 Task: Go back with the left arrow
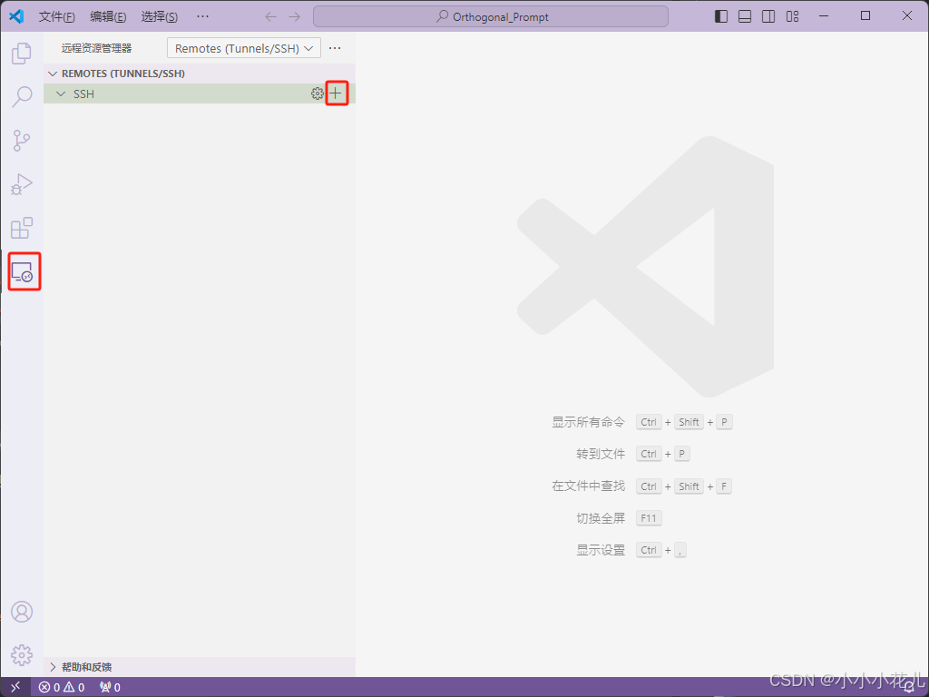click(270, 16)
